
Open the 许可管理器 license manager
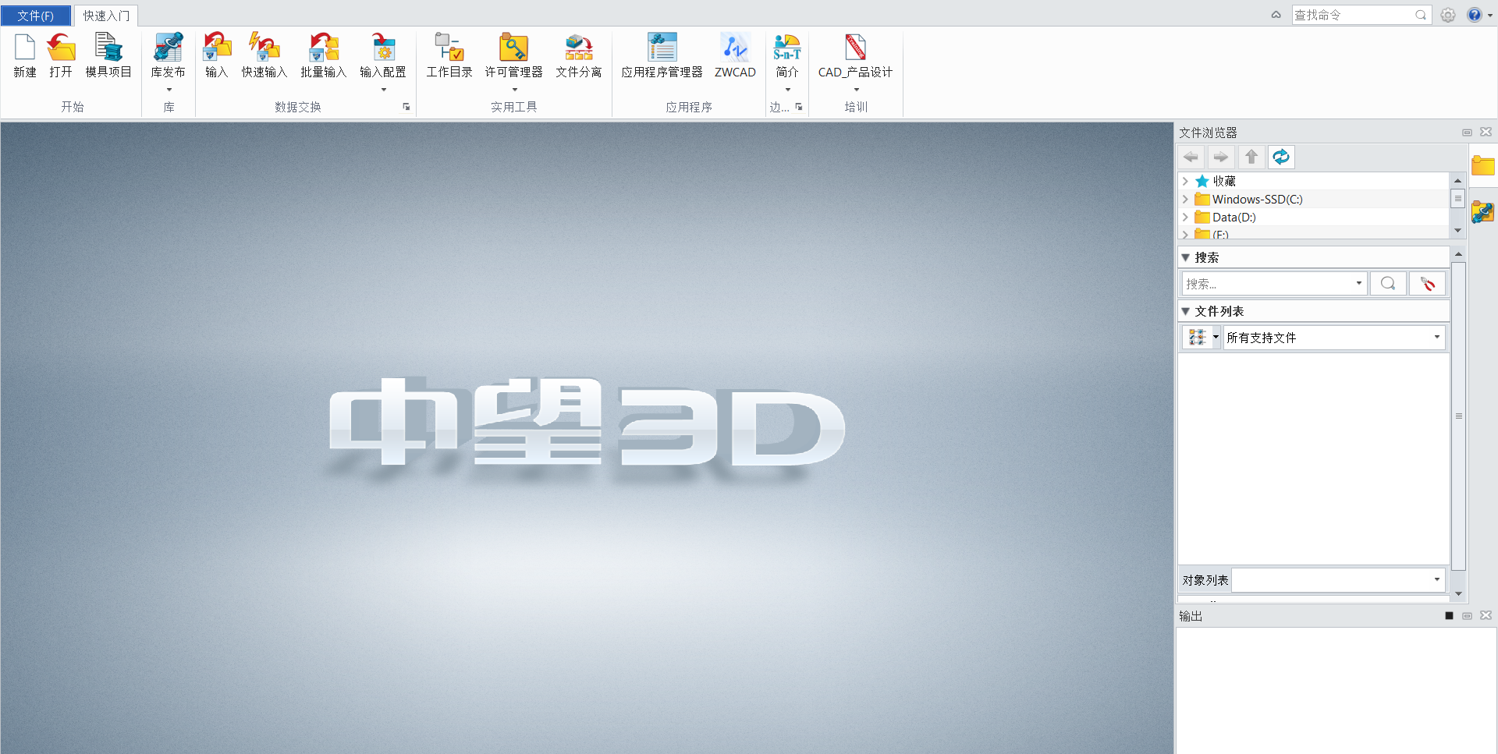click(x=514, y=48)
